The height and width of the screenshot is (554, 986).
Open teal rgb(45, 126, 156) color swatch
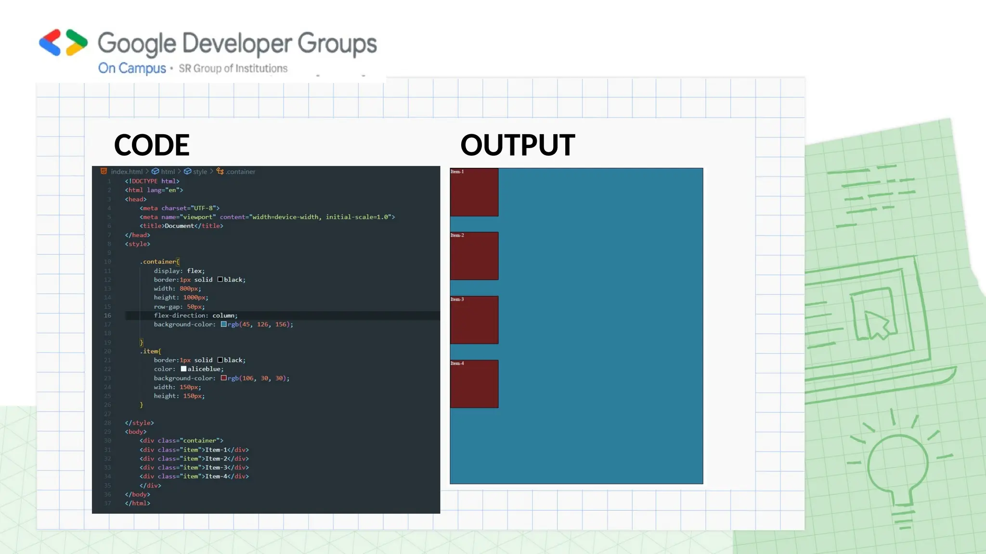click(x=223, y=325)
